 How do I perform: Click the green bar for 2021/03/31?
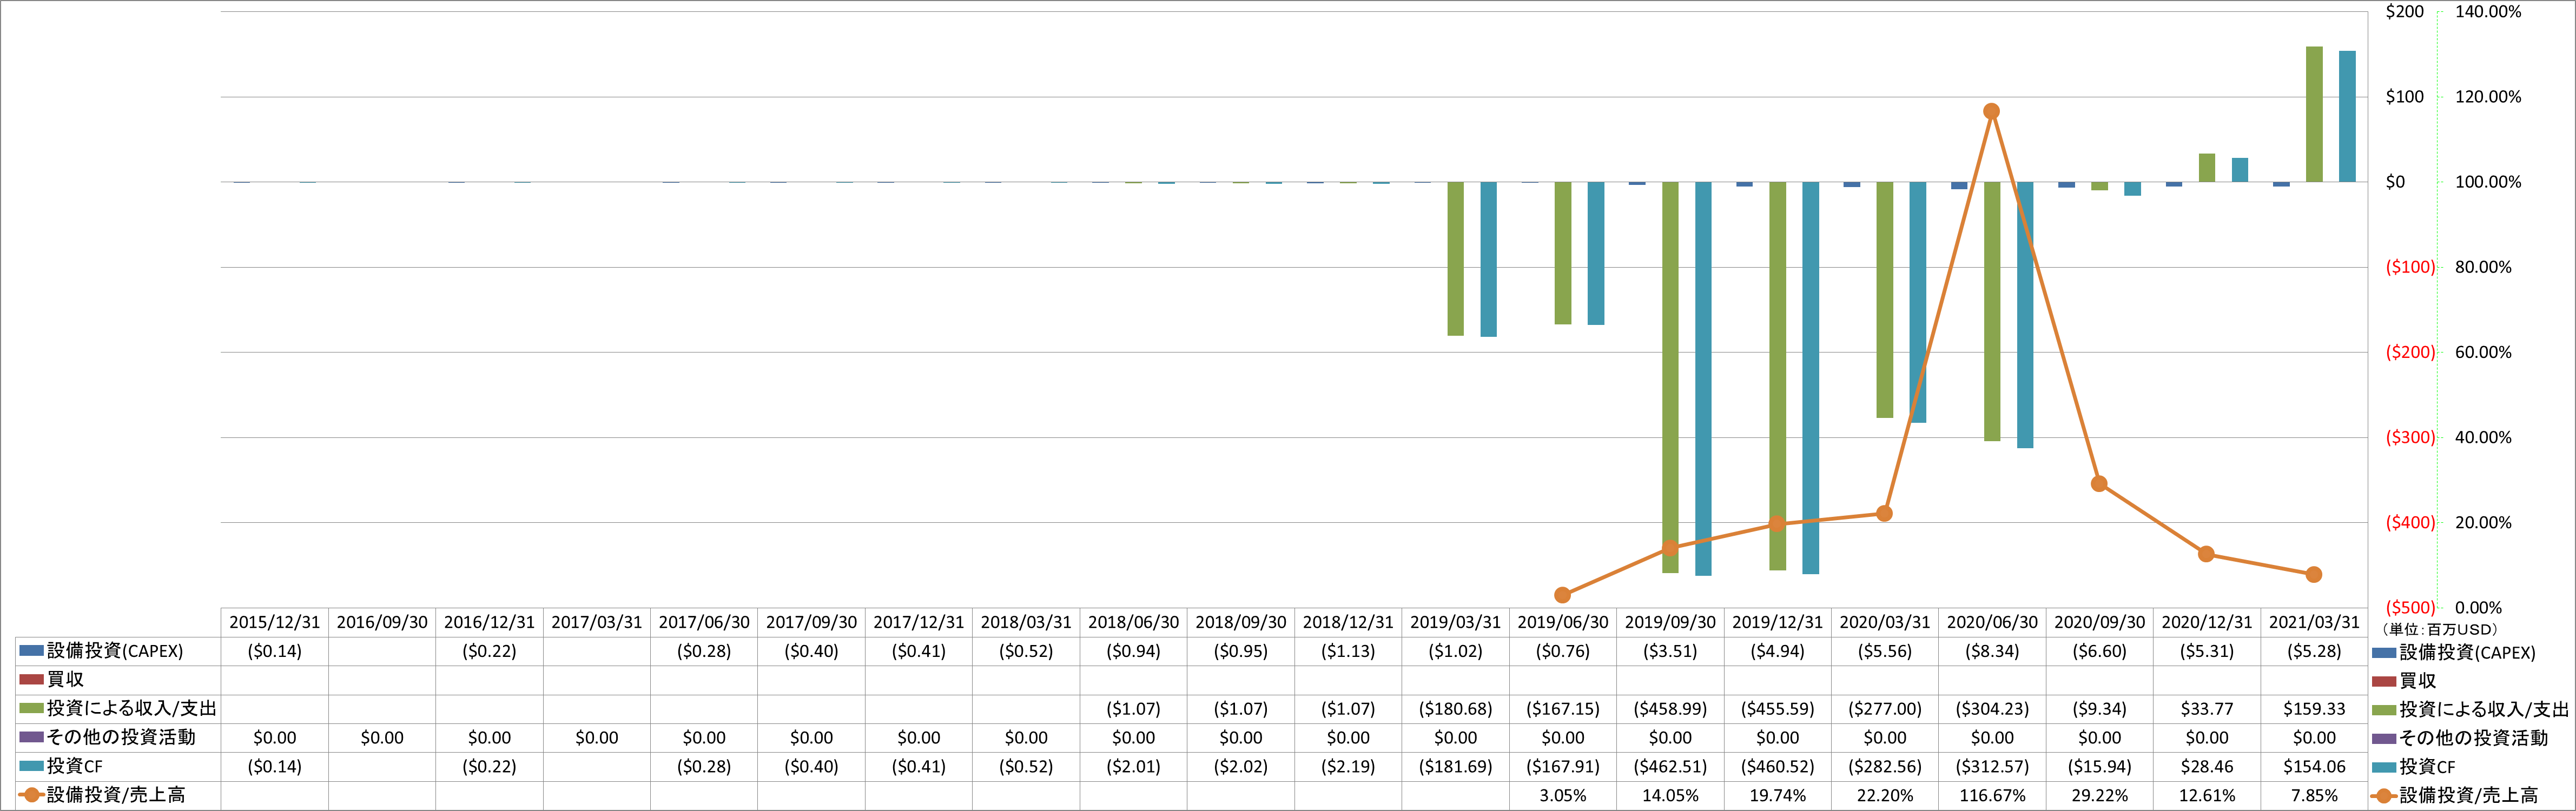point(2314,114)
